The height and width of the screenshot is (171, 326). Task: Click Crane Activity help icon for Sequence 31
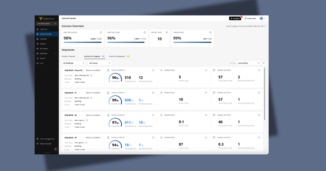[x=259, y=93]
